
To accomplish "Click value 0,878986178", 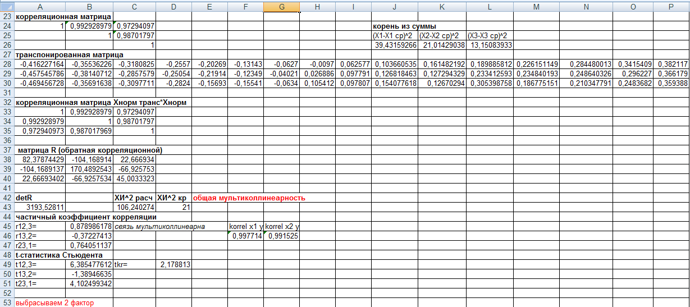I will point(89,227).
